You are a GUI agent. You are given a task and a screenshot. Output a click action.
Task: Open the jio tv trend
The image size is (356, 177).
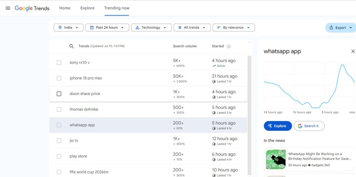pyautogui.click(x=74, y=140)
